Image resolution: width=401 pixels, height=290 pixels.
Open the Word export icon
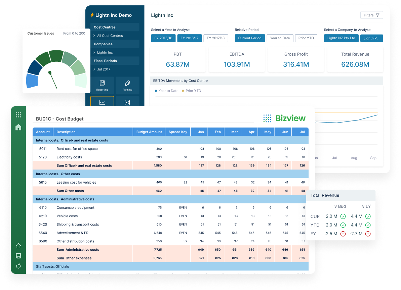click(x=127, y=102)
